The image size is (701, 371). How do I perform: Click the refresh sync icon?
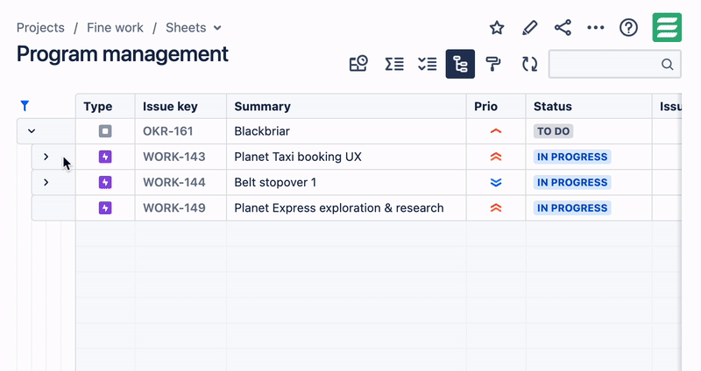point(529,64)
